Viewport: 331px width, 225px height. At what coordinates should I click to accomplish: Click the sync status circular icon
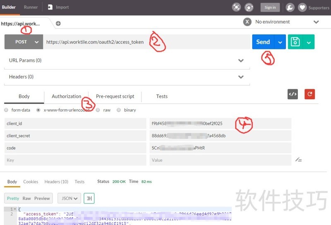coord(249,7)
